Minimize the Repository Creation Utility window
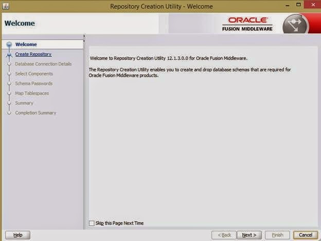 pyautogui.click(x=288, y=5)
